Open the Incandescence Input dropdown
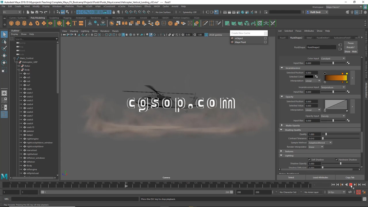The width and height of the screenshot is (368, 207). point(333,87)
